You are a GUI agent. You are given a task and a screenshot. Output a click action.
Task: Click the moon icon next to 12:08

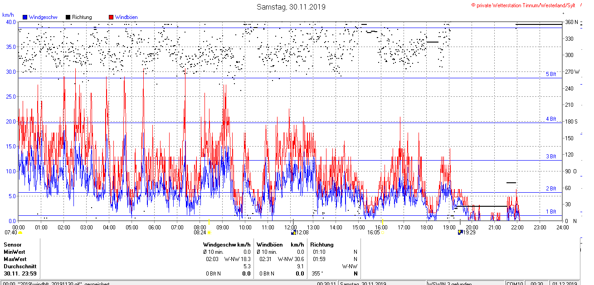pyautogui.click(x=293, y=233)
